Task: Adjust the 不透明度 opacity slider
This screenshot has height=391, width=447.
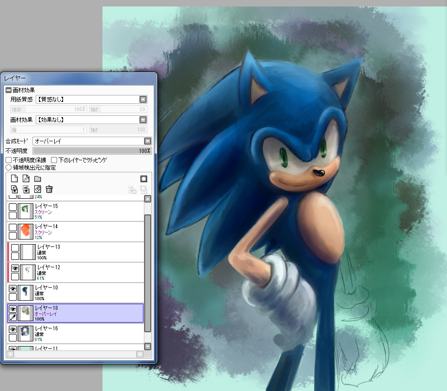Action: tap(92, 151)
